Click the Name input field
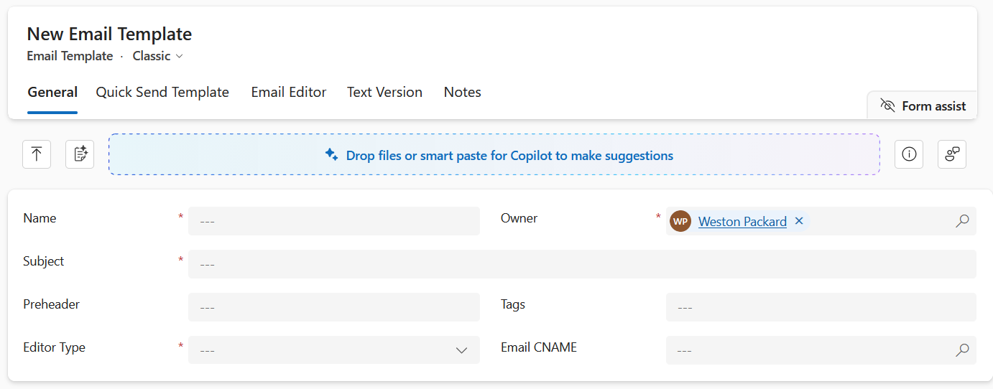The image size is (993, 389). [x=333, y=221]
